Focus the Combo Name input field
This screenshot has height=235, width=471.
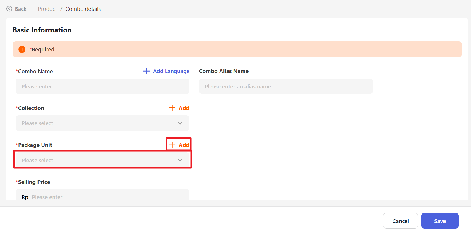pos(102,86)
